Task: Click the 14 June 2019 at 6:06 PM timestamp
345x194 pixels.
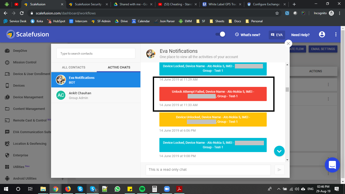Action: (177, 131)
